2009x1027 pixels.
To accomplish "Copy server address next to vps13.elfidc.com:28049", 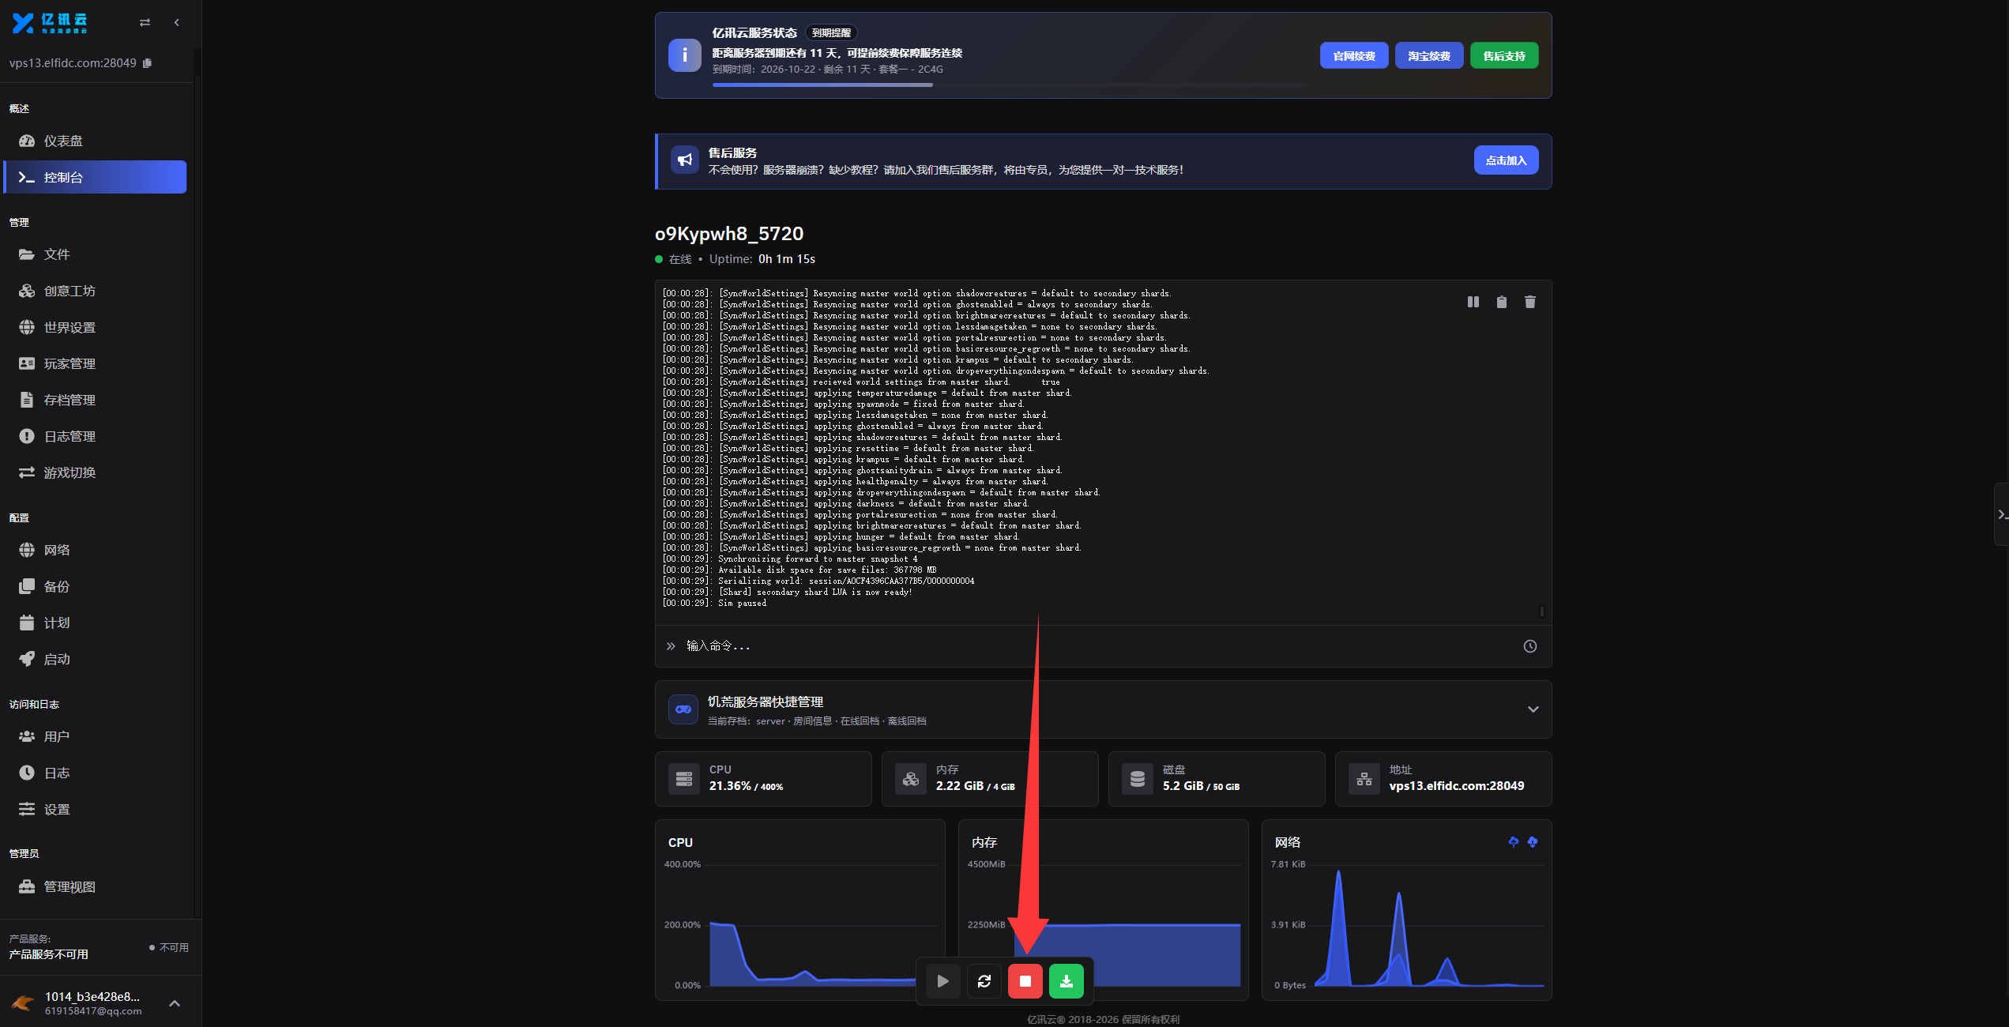I will point(147,63).
